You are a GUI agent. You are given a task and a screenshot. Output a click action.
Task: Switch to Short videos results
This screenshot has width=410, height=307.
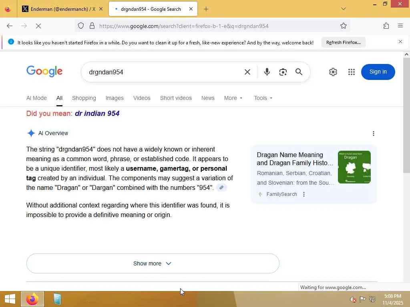click(x=176, y=98)
